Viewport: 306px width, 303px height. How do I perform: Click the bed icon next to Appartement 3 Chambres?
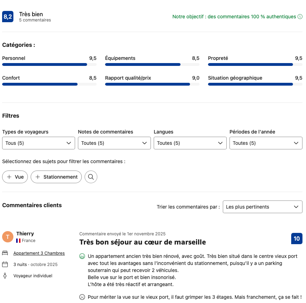(x=5, y=253)
